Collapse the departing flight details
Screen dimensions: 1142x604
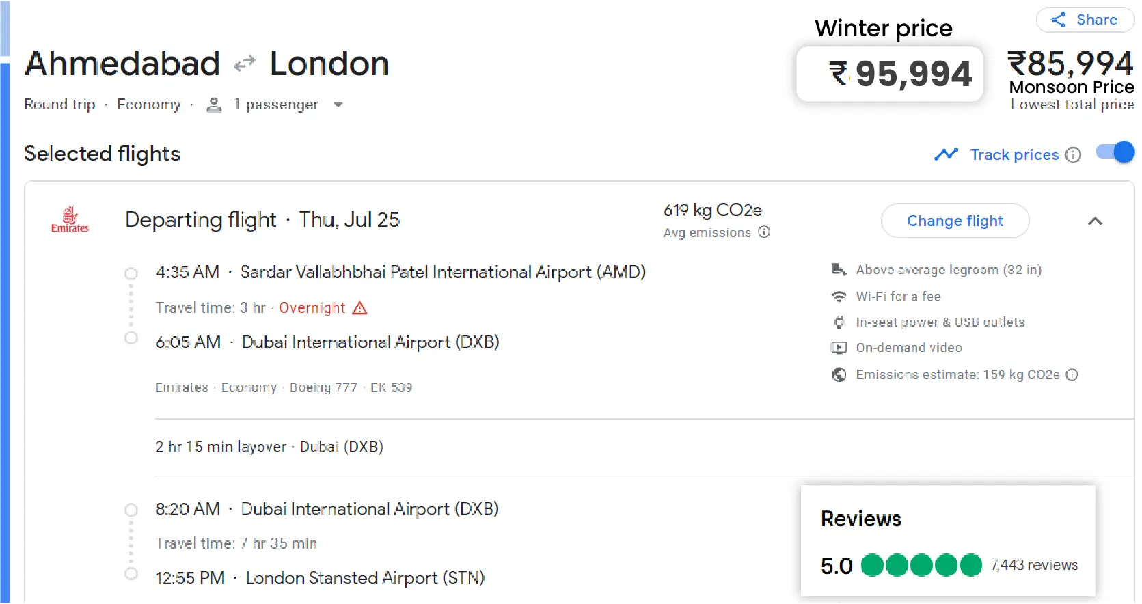[x=1096, y=221]
